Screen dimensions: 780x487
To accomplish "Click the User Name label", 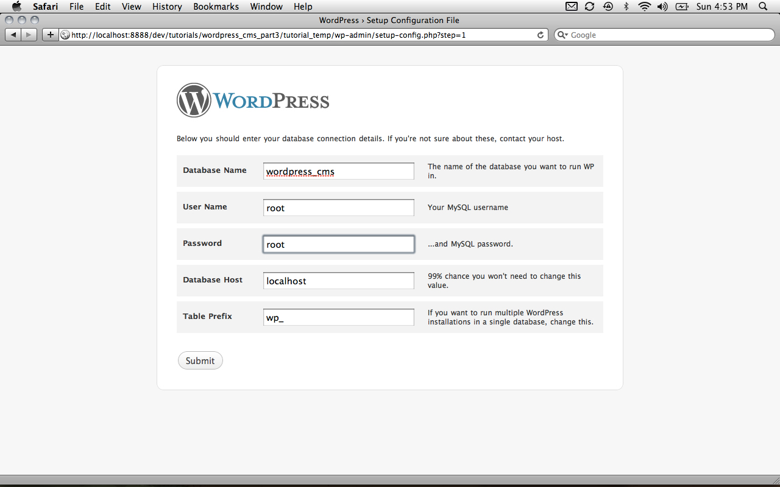I will [x=205, y=207].
